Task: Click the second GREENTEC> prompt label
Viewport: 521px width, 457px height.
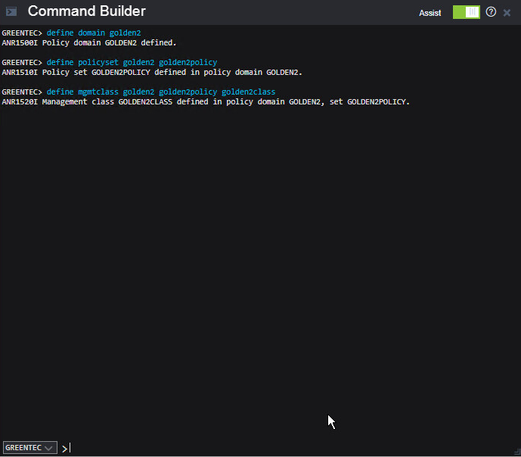Action: click(x=21, y=62)
